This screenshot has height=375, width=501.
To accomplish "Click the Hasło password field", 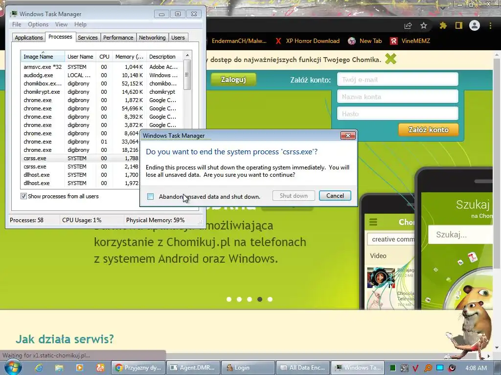I will 397,113.
